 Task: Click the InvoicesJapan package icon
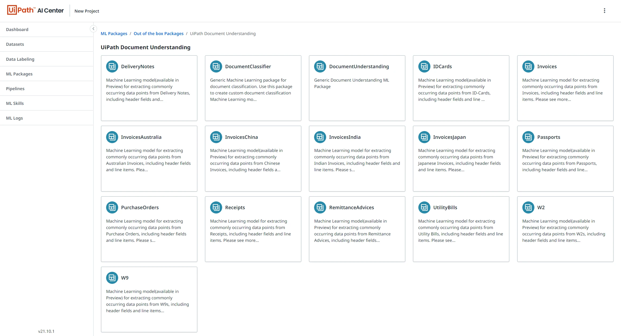point(424,137)
